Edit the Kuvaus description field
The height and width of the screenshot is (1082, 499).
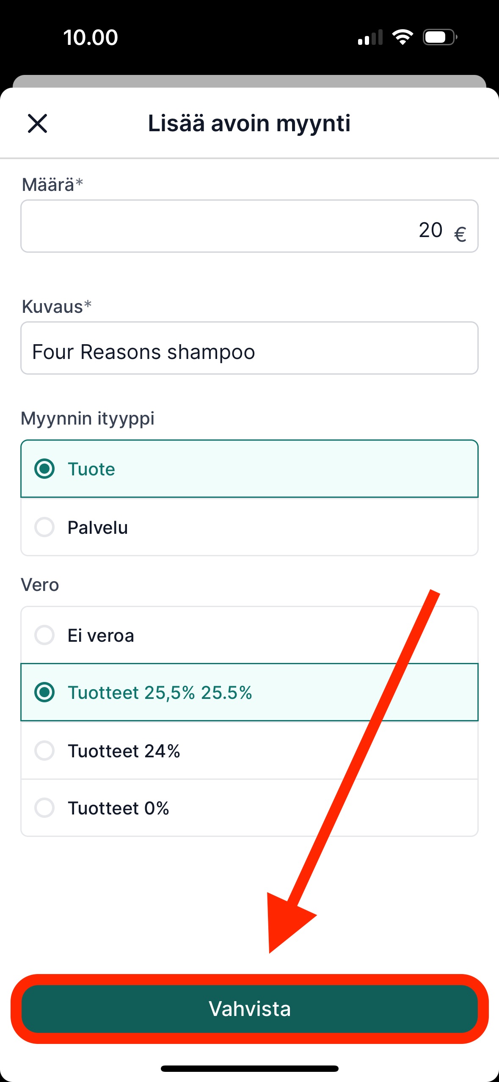point(249,348)
